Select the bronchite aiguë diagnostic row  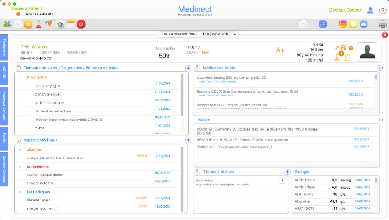(x=99, y=94)
